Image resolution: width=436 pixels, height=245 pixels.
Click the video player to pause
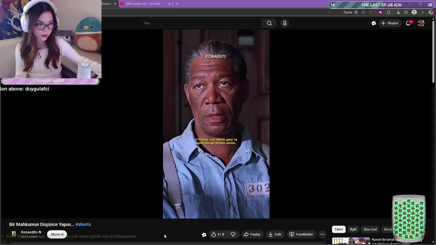pyautogui.click(x=216, y=124)
